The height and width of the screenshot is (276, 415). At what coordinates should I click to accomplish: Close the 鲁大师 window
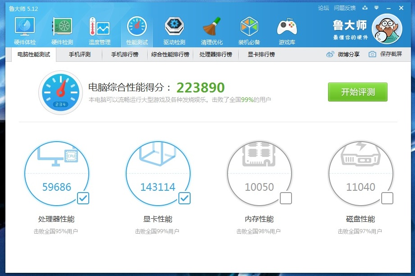pyautogui.click(x=401, y=8)
